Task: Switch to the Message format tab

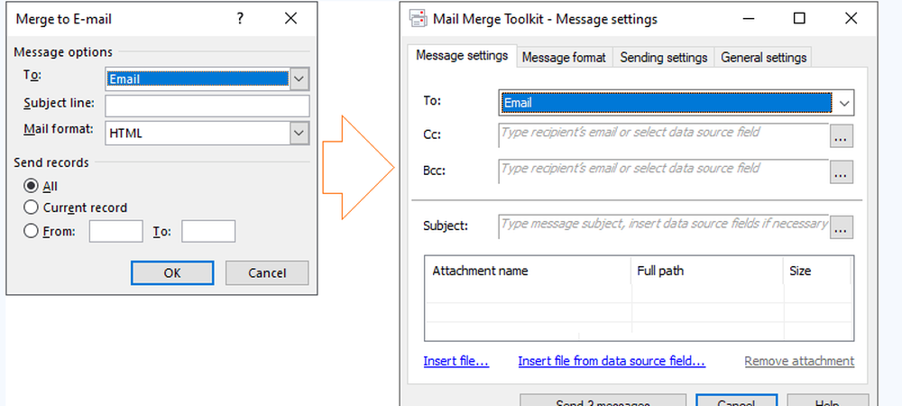Action: click(564, 58)
